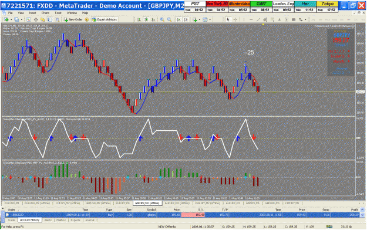Sort orders by the Symbol column header
This screenshot has width=367, height=230.
[x=151, y=209]
